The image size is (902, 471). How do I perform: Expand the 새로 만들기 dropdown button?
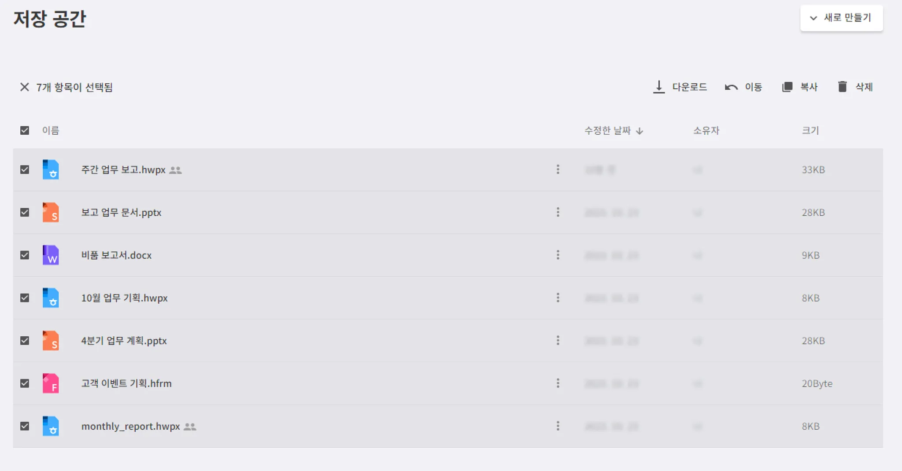841,18
